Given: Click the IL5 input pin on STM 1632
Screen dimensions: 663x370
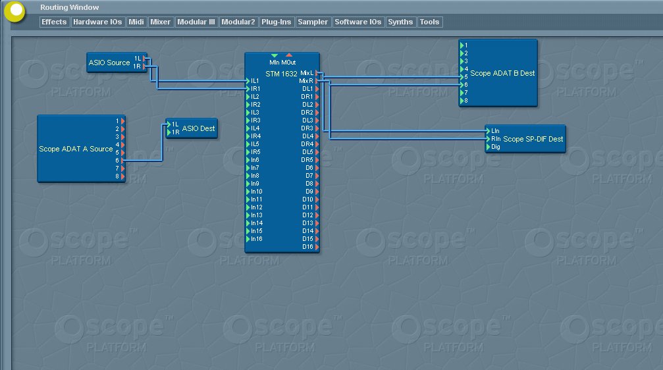Looking at the screenshot, I should (248, 144).
